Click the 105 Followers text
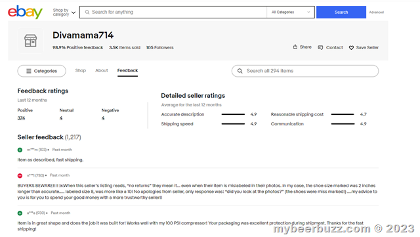This screenshot has height=237, width=420. [160, 48]
